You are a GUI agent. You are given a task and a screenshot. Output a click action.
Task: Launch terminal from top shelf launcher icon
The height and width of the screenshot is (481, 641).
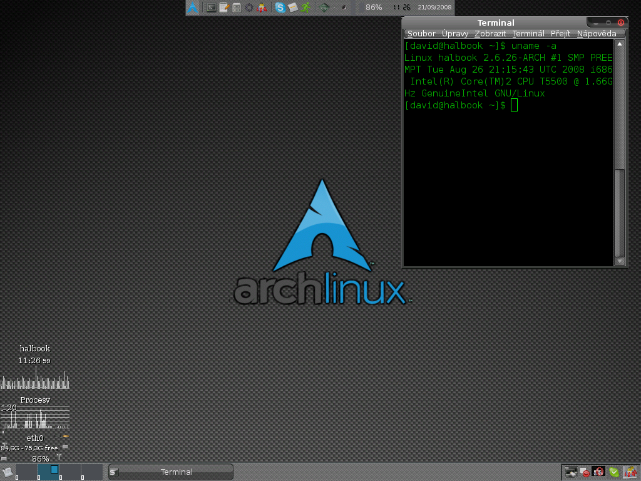[x=212, y=8]
